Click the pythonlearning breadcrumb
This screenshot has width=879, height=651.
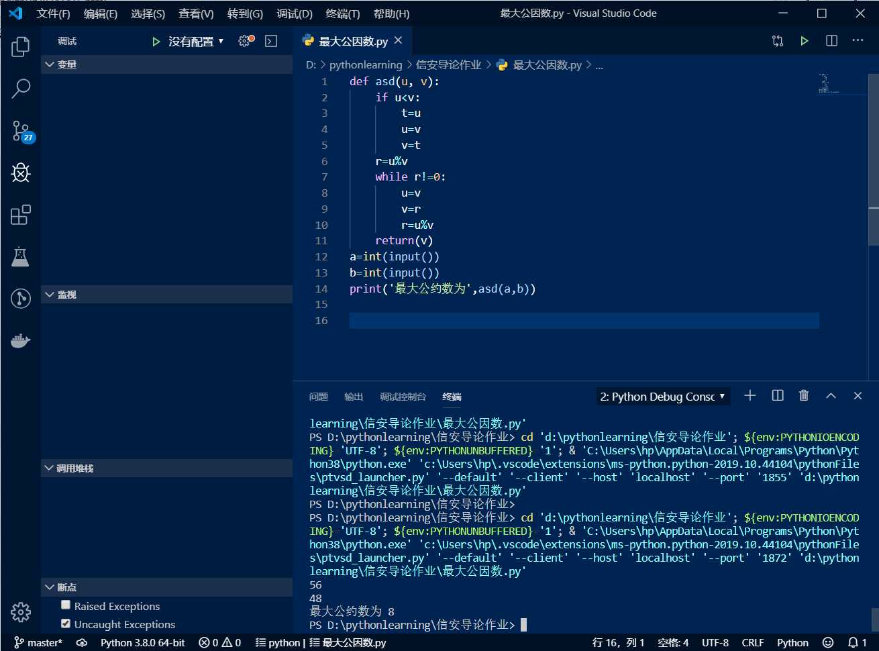coord(366,65)
